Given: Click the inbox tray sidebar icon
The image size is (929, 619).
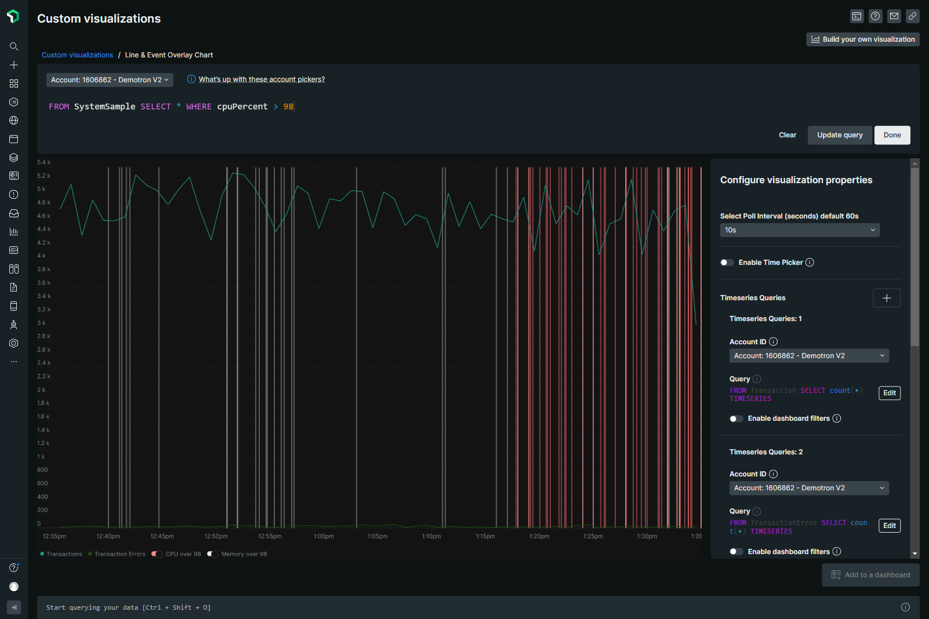Looking at the screenshot, I should point(14,213).
